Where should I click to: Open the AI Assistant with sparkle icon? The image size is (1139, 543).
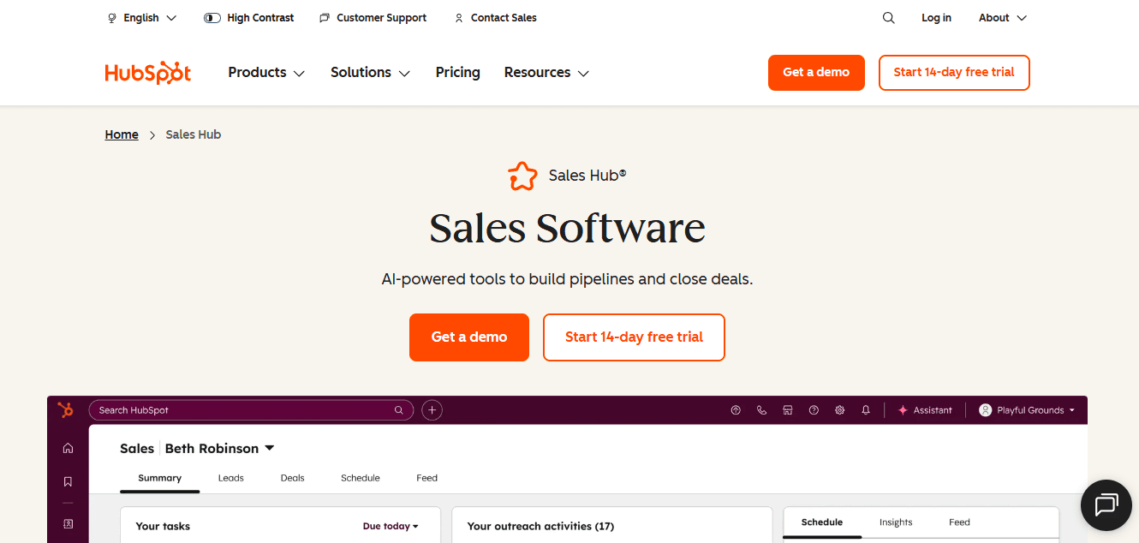925,409
